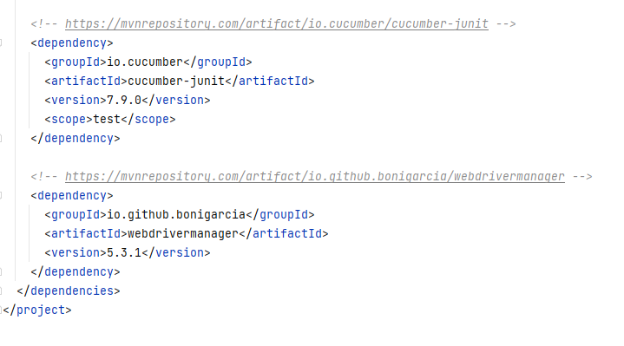The height and width of the screenshot is (346, 624).
Task: Open the cucumber-junit mvnrepository link
Action: [x=277, y=24]
